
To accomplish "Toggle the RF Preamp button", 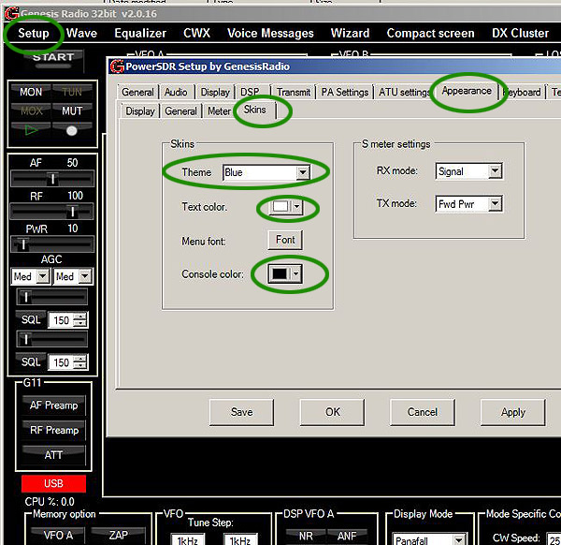I will [53, 430].
